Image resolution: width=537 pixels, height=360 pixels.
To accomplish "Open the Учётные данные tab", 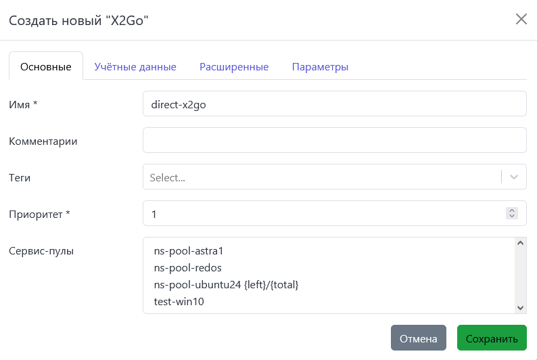I will click(x=135, y=67).
